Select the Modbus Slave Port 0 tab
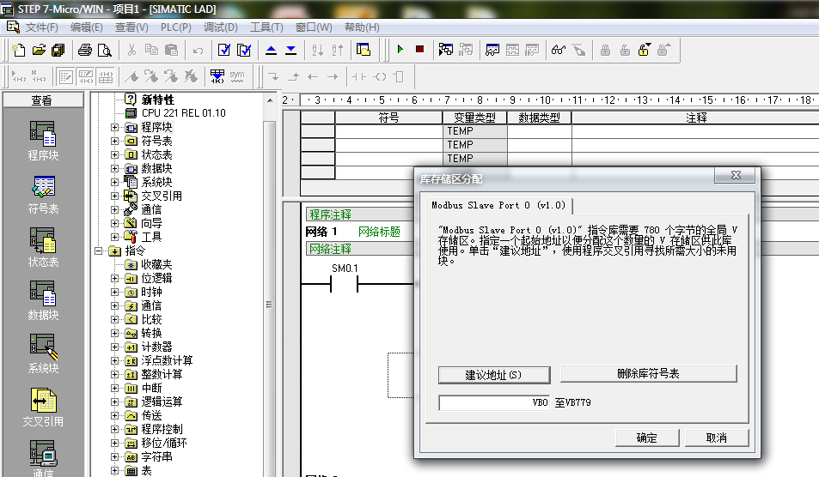This screenshot has width=819, height=477. [x=498, y=206]
